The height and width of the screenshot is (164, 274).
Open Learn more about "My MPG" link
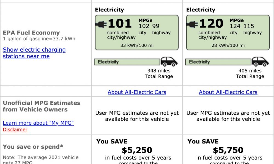pyautogui.click(x=38, y=123)
